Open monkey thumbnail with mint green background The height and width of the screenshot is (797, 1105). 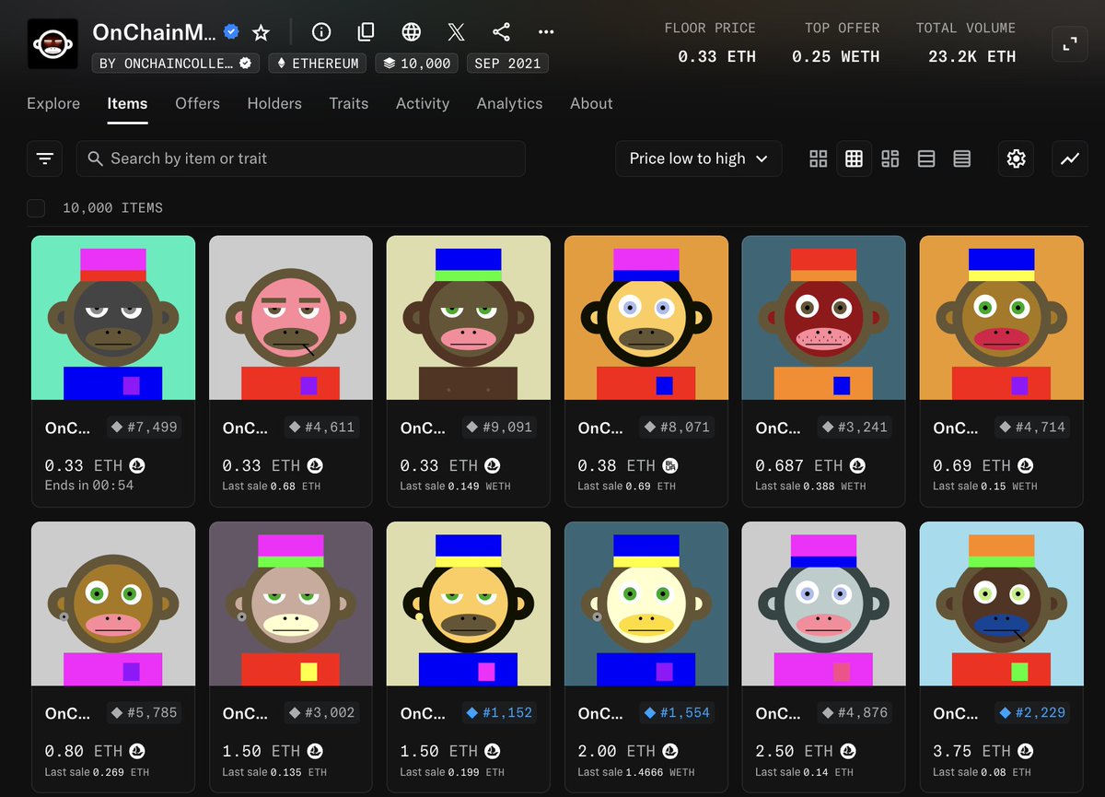point(113,318)
